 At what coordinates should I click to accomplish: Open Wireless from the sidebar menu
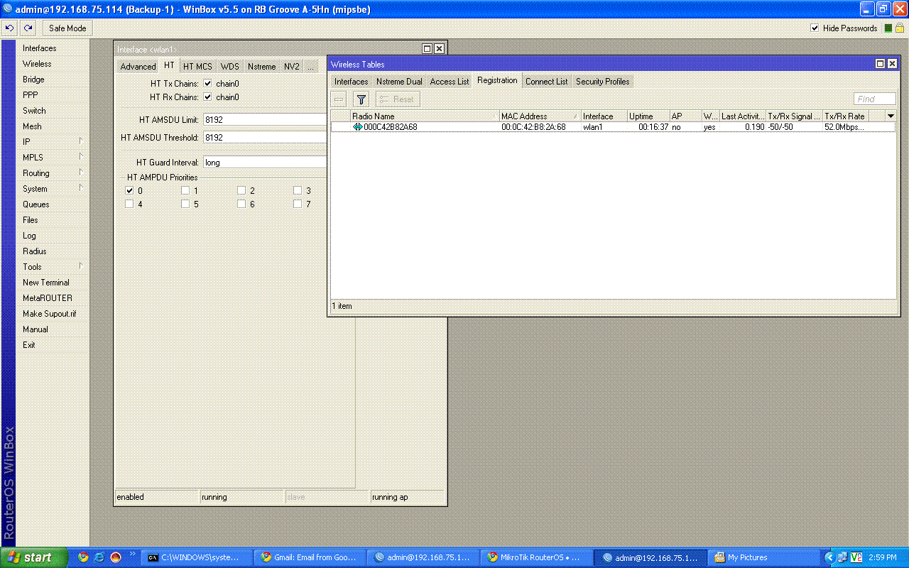coord(37,64)
